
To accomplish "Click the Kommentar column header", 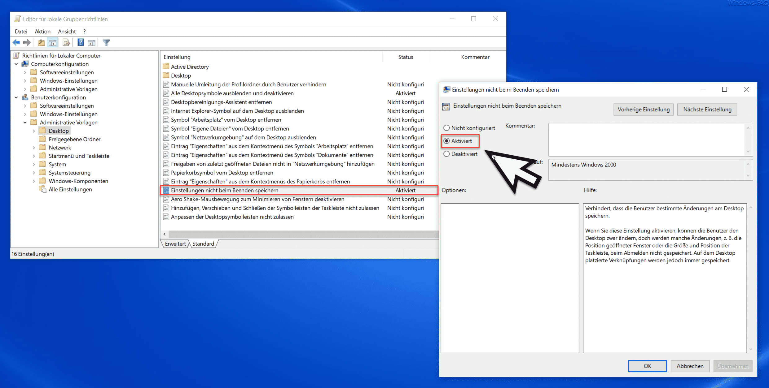I will (475, 57).
